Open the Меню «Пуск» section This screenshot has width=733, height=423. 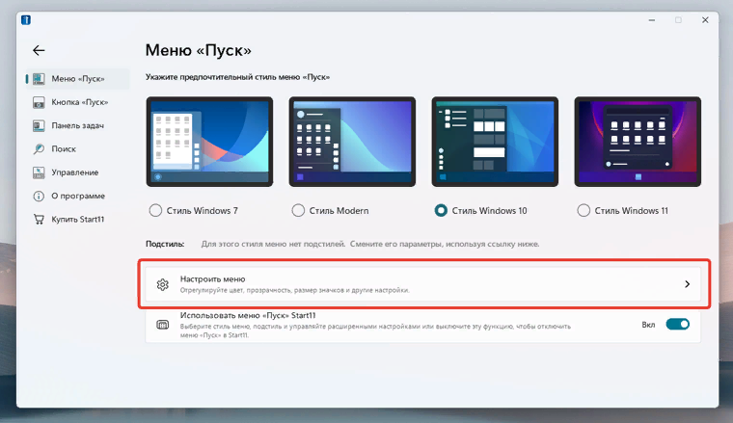pos(77,79)
